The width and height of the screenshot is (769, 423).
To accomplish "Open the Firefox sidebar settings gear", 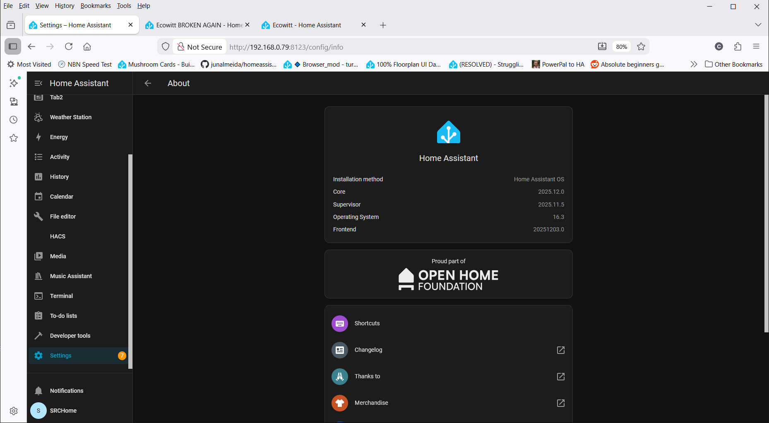I will (14, 411).
